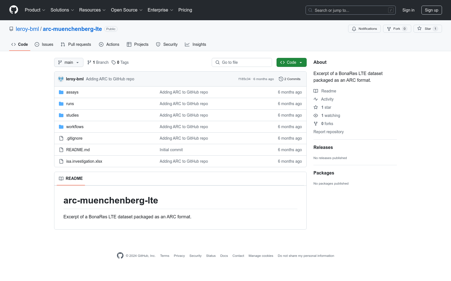Click the search magnifier icon in header
The image size is (451, 281).
click(x=310, y=10)
